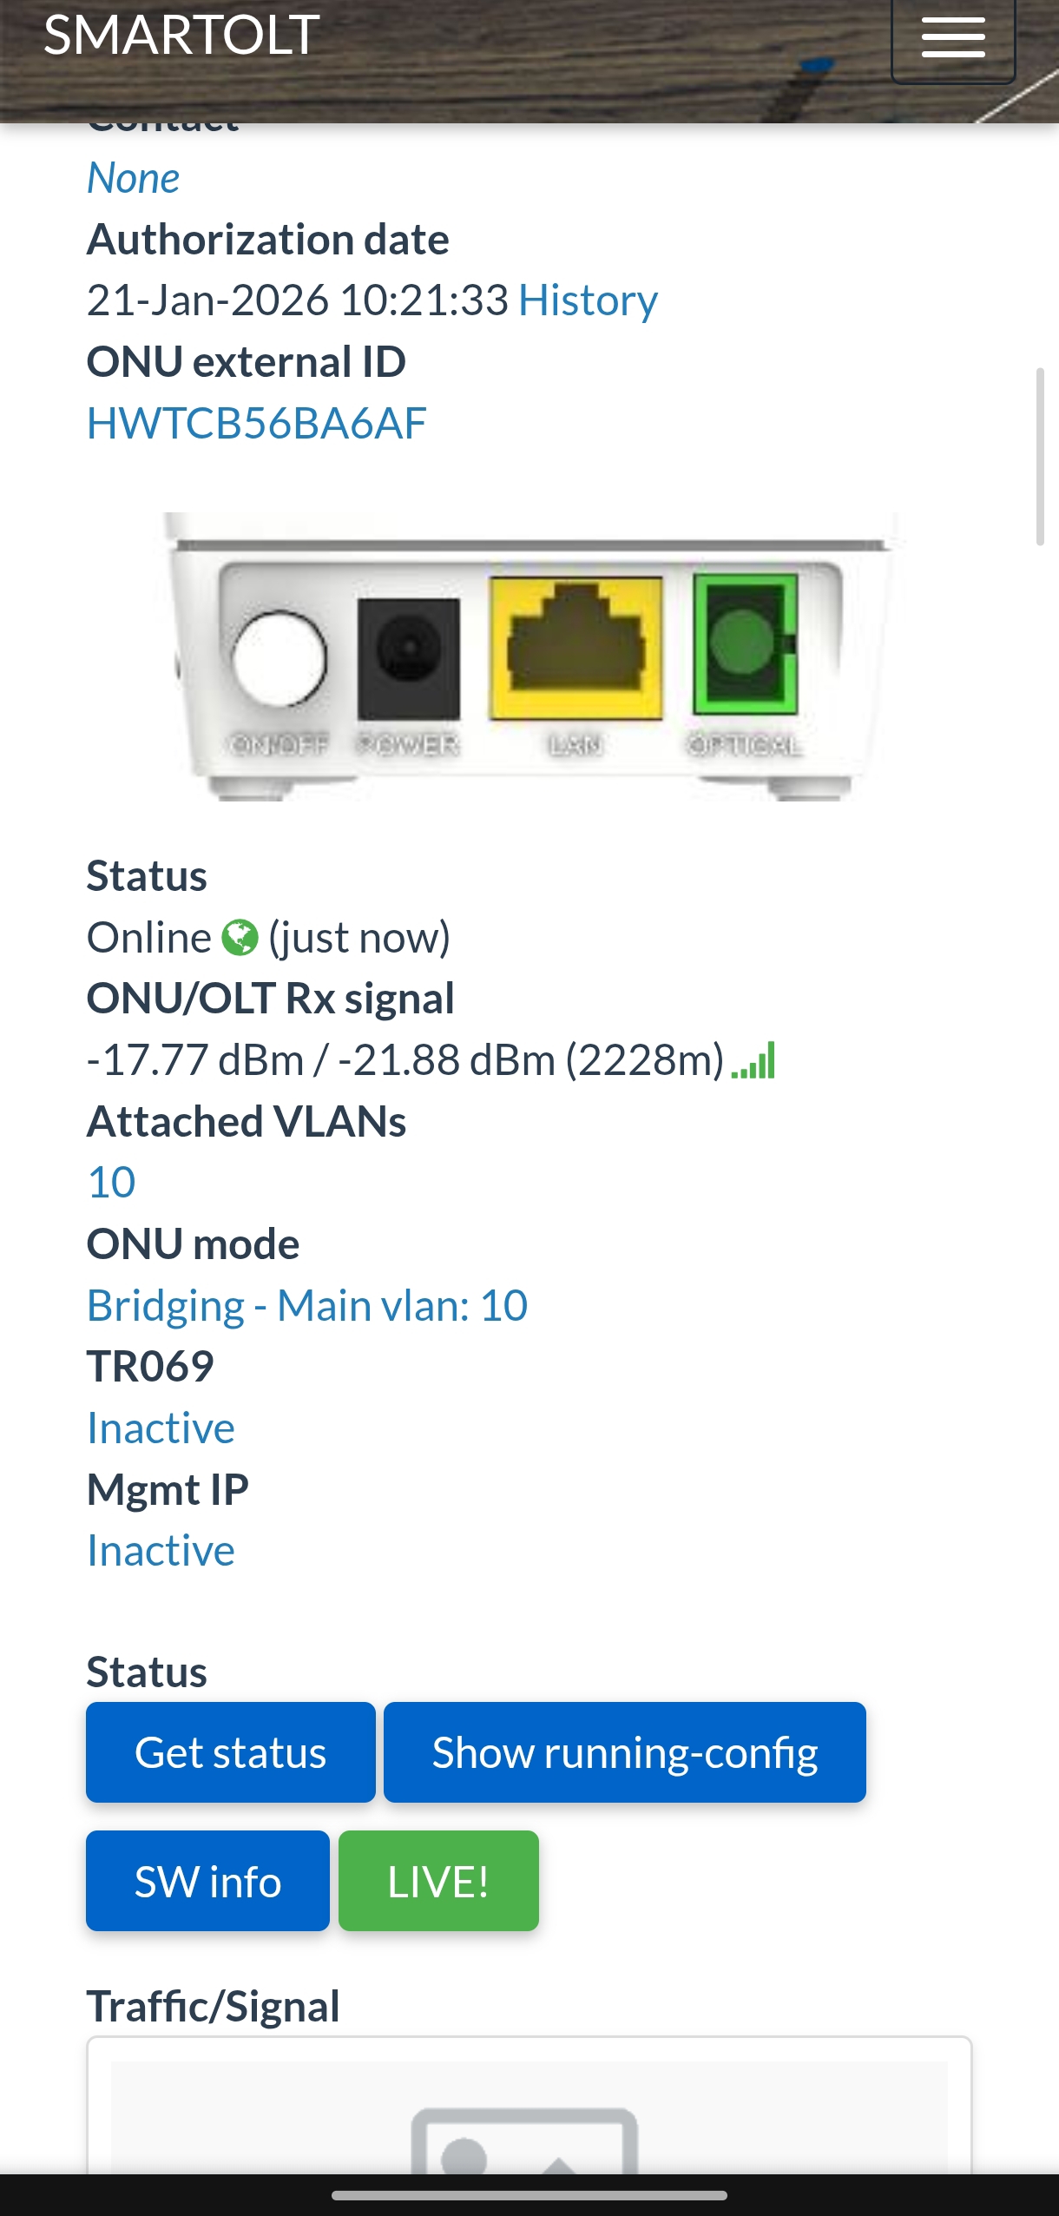This screenshot has width=1059, height=2216.
Task: Click Show running-config button
Action: (625, 1752)
